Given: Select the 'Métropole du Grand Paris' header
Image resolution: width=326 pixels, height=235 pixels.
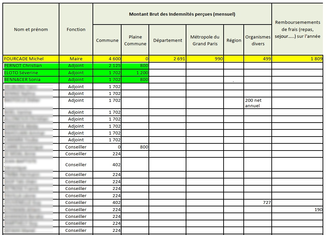Looking at the screenshot, I should 205,40.
